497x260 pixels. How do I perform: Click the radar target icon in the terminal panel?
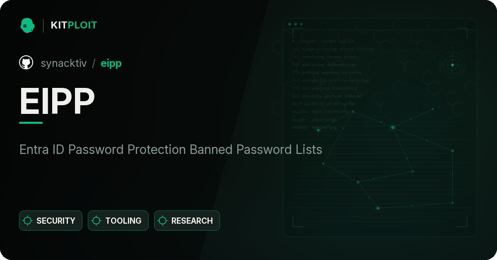click(452, 65)
